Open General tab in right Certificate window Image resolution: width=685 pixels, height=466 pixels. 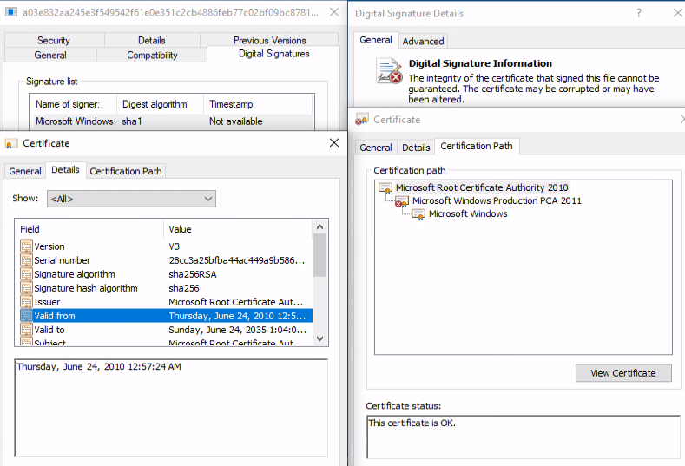376,148
